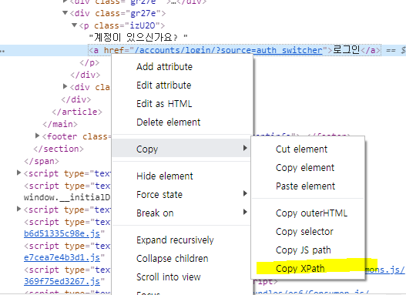Viewport: 406px width, 295px height.
Task: Expand script node below window.__initialD line
Action: click(18, 209)
